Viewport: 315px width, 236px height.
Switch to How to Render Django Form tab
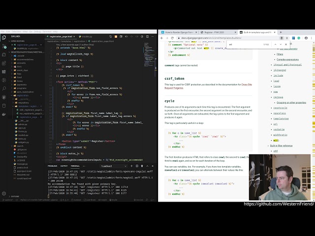[179, 32]
